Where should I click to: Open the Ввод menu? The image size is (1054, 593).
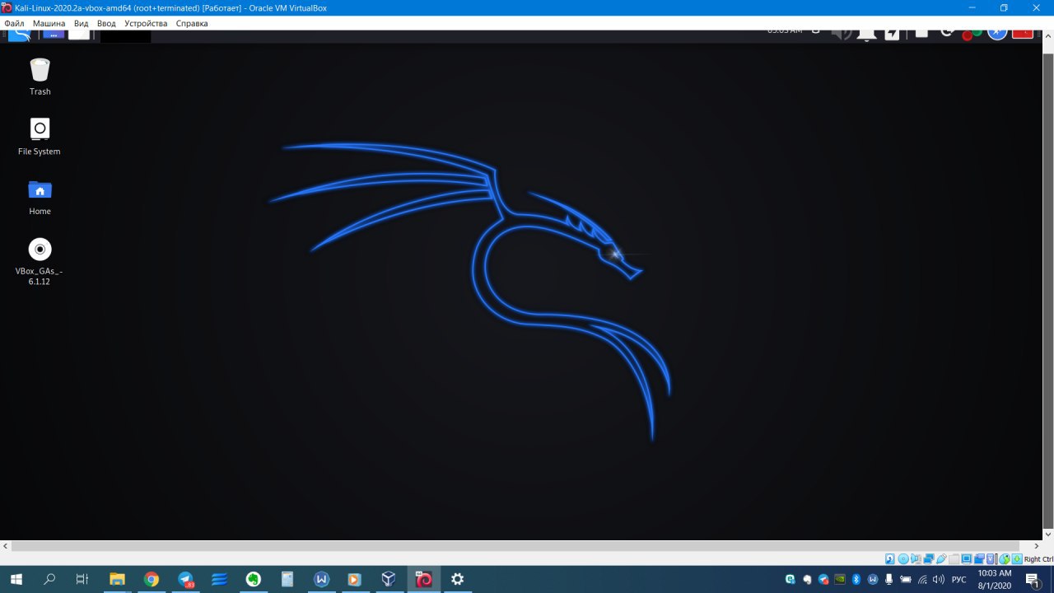coord(106,23)
